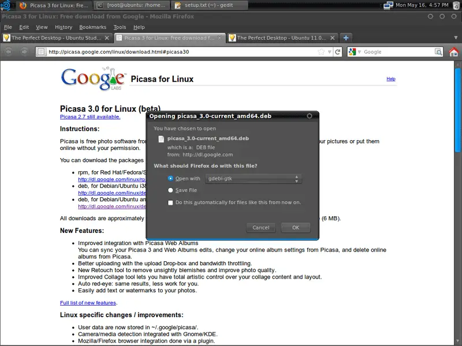
Task: Click the deb download link for Debian/Ubuntu i386
Action: [x=112, y=193]
